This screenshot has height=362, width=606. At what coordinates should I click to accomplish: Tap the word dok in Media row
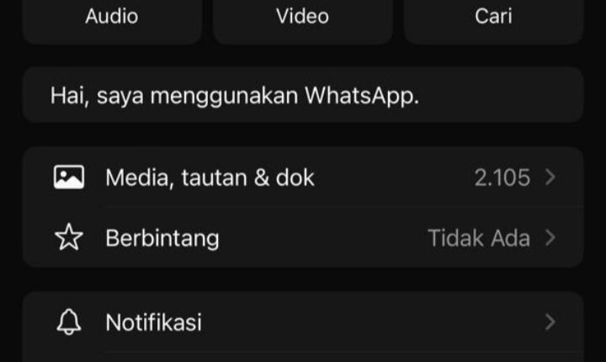295,178
